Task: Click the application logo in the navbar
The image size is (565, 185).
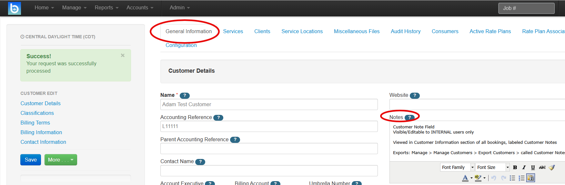Action: (15, 8)
